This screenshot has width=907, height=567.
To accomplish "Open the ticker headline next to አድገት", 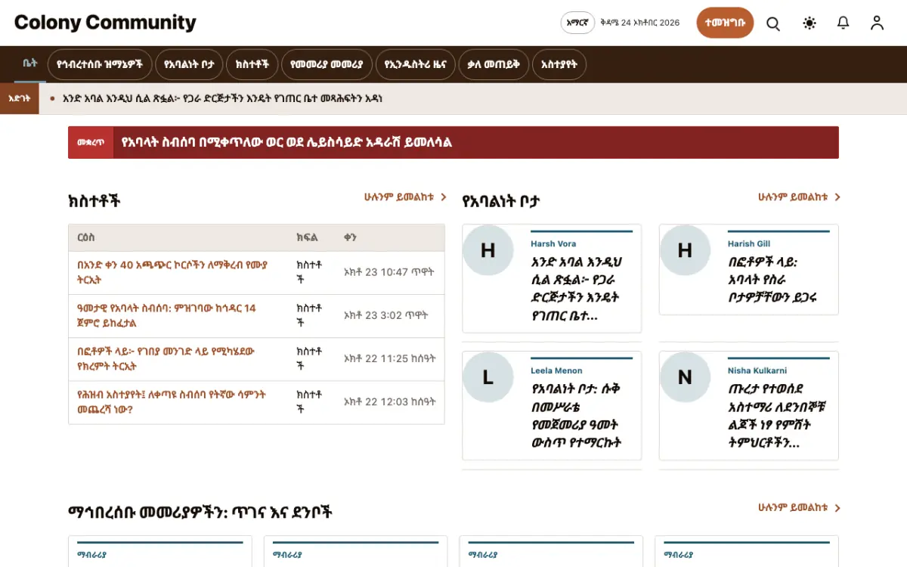I will click(223, 98).
